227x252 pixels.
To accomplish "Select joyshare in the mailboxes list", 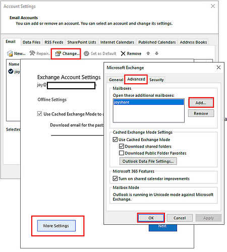I will click(x=149, y=102).
